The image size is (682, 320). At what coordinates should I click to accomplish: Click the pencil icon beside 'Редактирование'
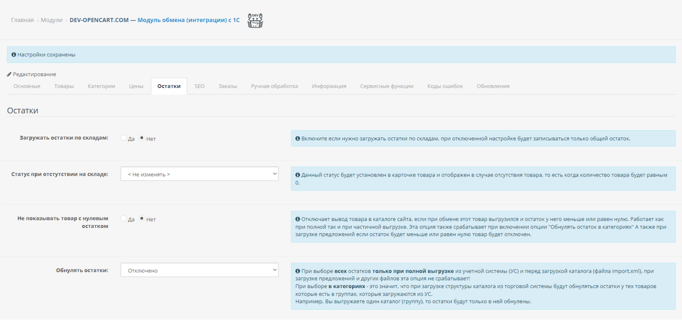tap(9, 74)
